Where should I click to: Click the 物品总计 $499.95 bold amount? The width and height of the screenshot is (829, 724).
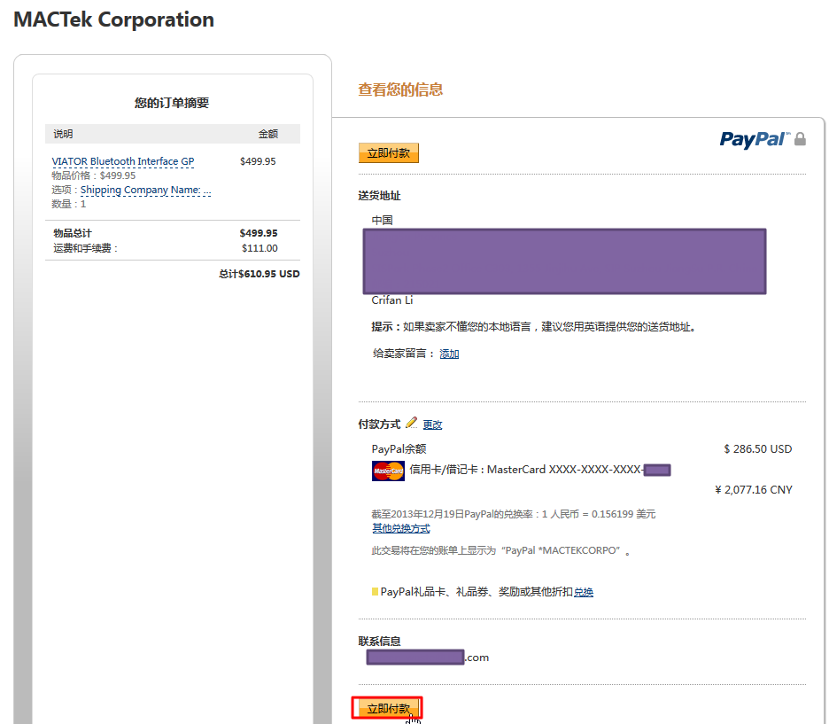(x=259, y=233)
